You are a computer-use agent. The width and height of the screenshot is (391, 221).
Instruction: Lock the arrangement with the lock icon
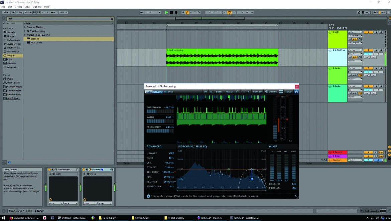pos(345,28)
